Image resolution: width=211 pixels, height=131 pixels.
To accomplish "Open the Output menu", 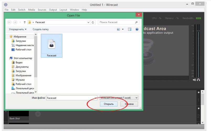I will (53, 10).
